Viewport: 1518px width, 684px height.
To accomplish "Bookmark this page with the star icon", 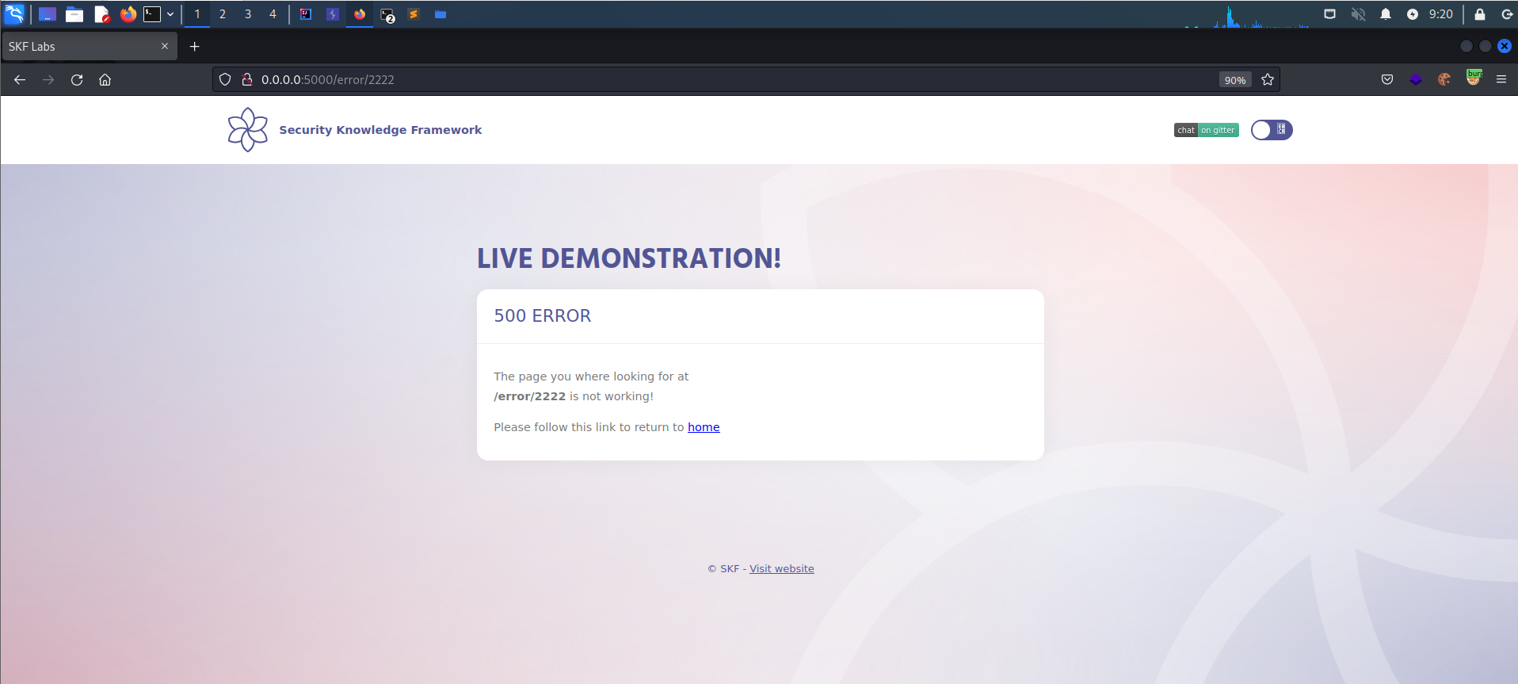I will click(x=1268, y=80).
